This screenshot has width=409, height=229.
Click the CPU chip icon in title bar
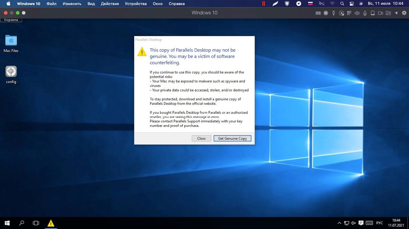[326, 13]
